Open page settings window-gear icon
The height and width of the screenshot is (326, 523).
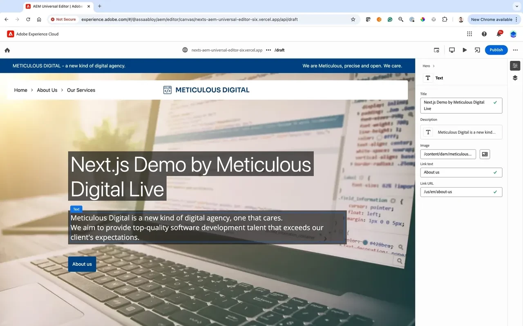click(x=437, y=50)
